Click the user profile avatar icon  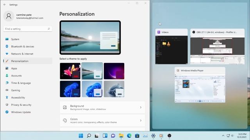coord(9,16)
